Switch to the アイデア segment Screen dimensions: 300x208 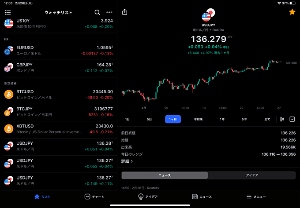(252, 175)
